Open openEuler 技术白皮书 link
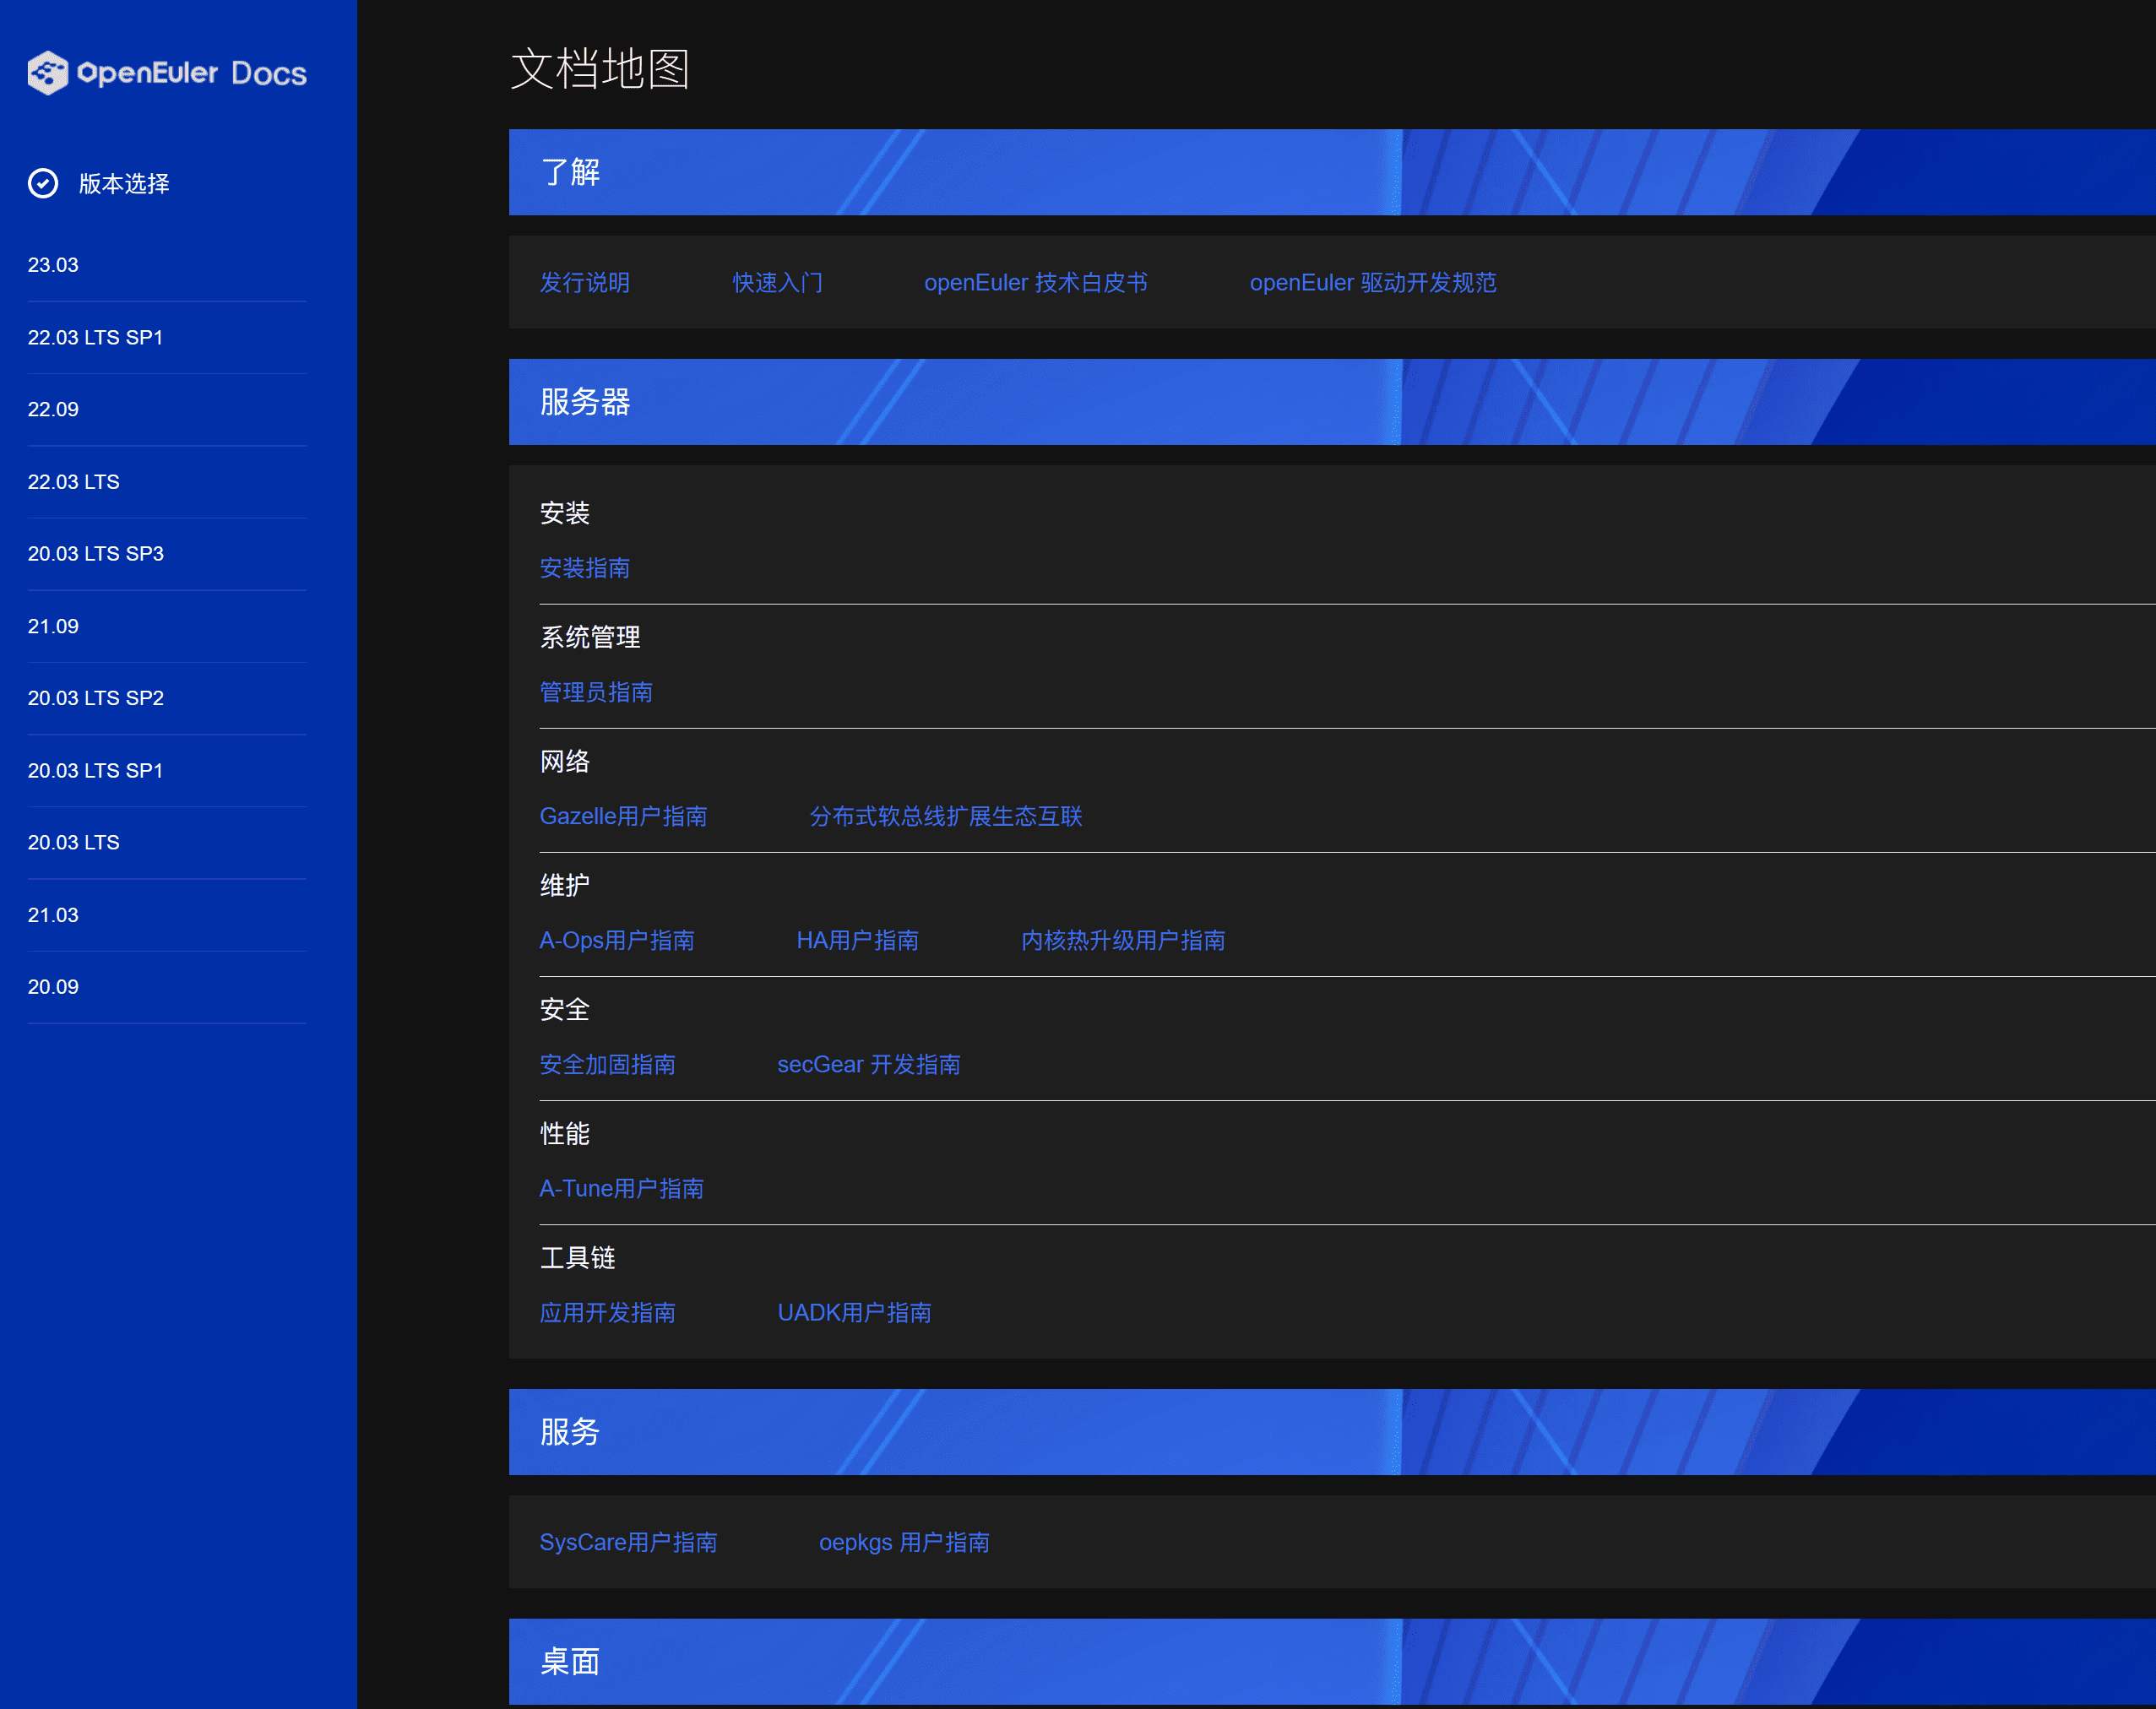The height and width of the screenshot is (1709, 2156). point(1035,283)
